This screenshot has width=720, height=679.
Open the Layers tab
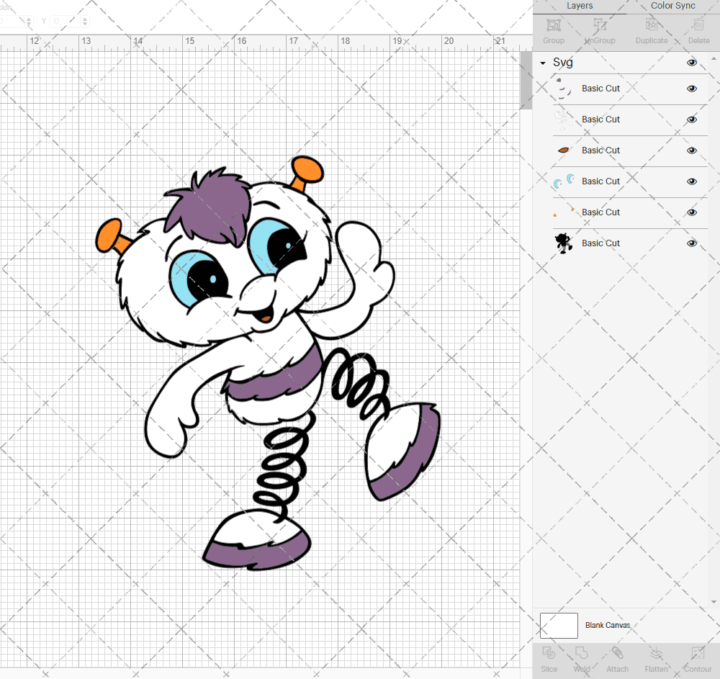coord(580,6)
